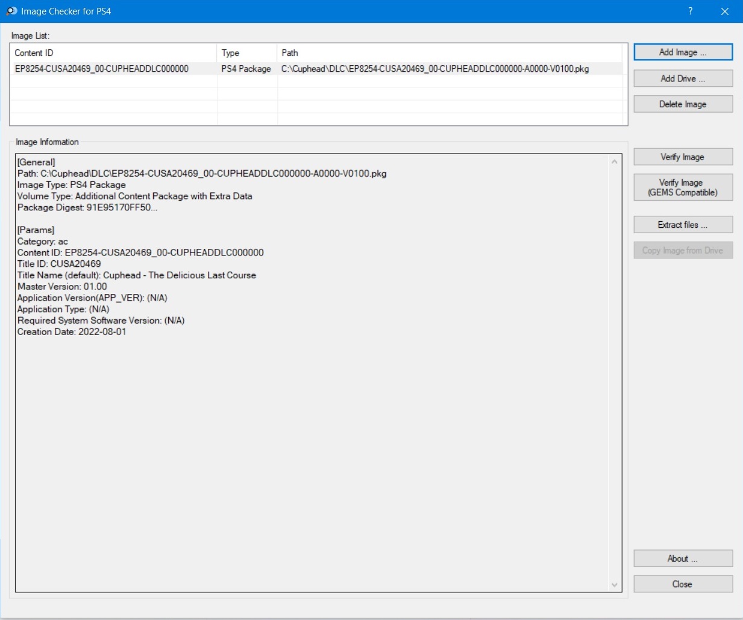
Task: Click the Verify Image button
Action: (683, 157)
